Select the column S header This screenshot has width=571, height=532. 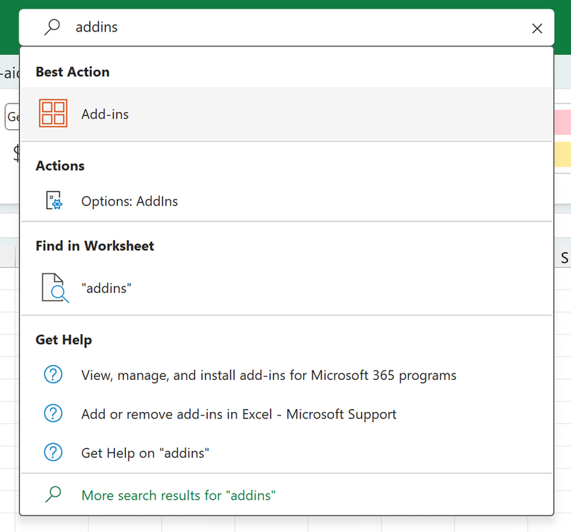[564, 258]
